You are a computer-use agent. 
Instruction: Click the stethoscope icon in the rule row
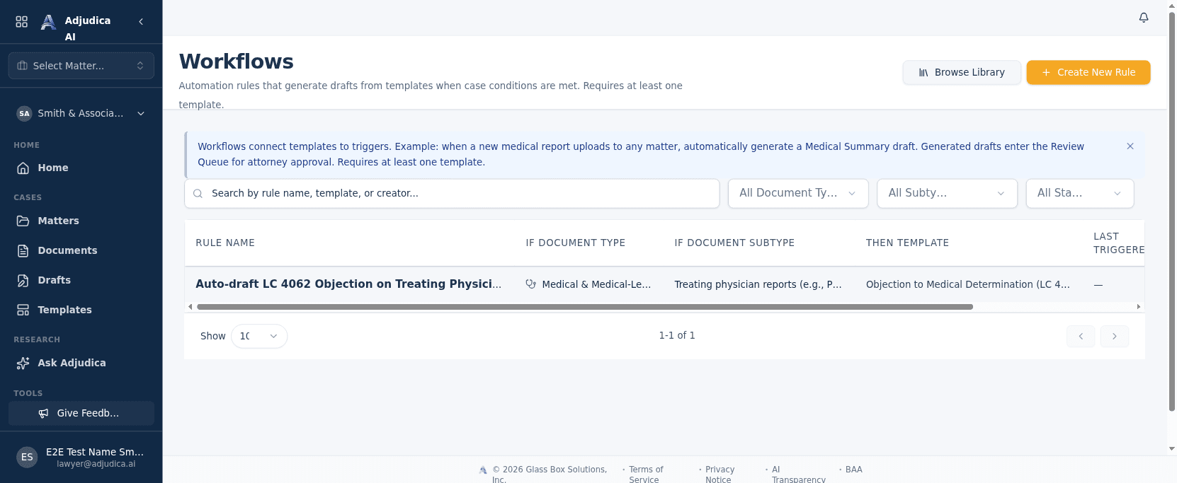[x=531, y=284]
